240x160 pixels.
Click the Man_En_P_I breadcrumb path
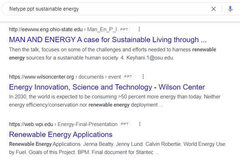[x=102, y=30]
